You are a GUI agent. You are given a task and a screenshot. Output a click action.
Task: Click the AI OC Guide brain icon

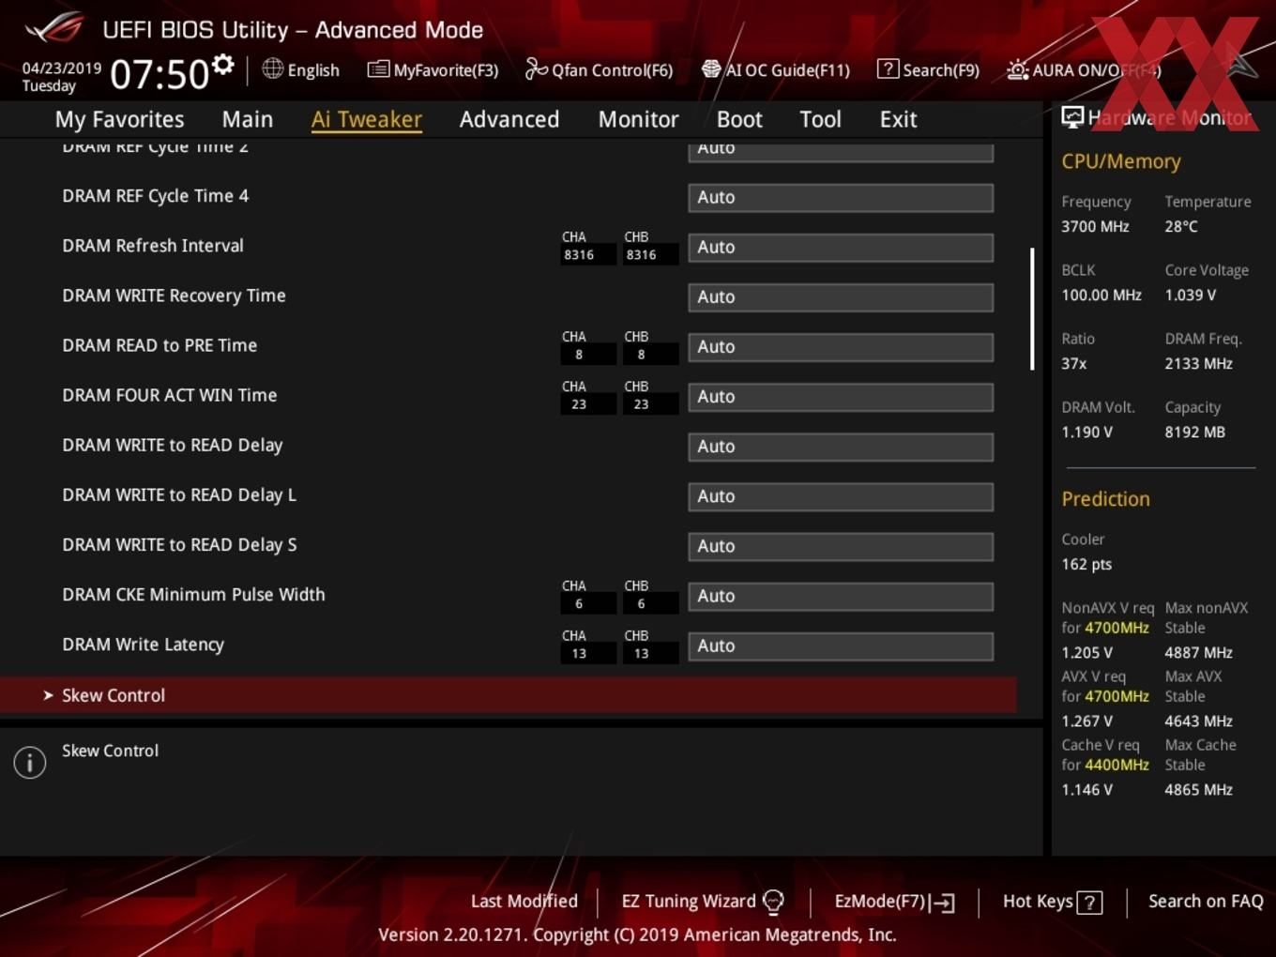click(711, 69)
